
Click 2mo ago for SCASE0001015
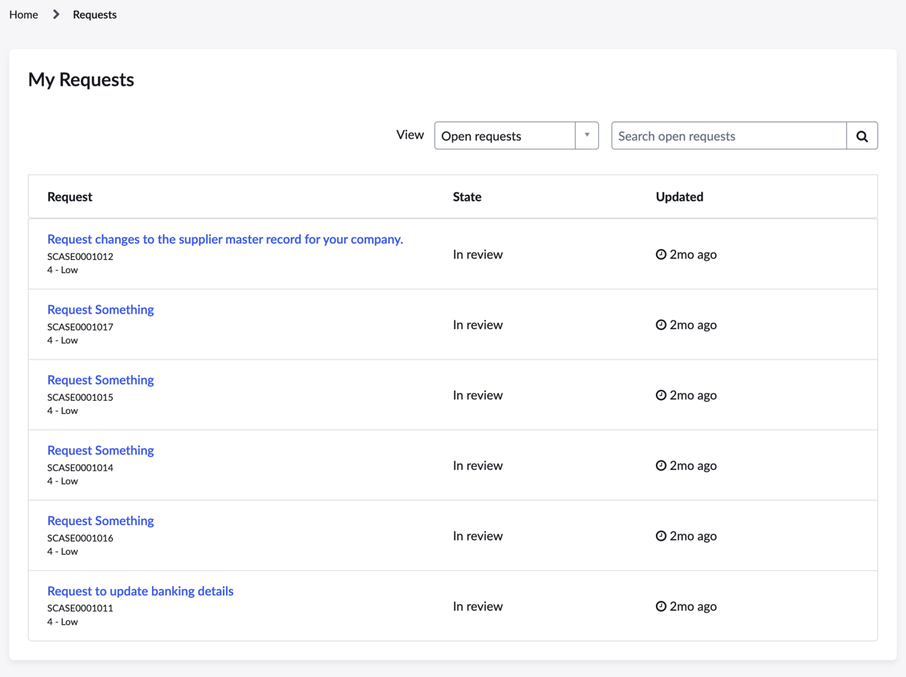click(693, 395)
